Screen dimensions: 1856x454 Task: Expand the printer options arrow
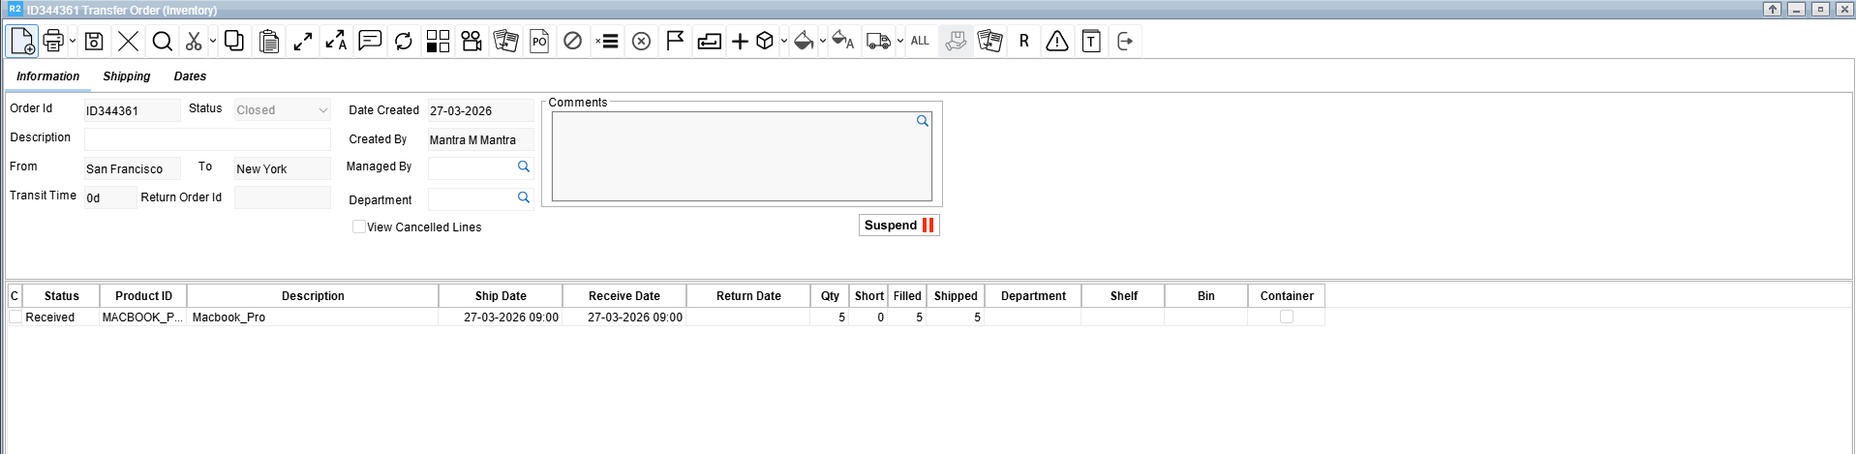(73, 41)
